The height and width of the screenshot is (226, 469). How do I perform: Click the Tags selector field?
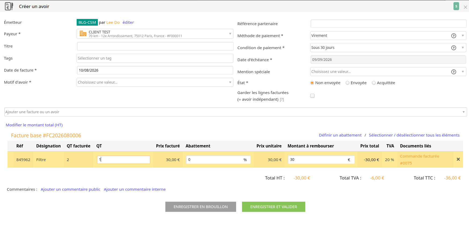tap(155, 58)
